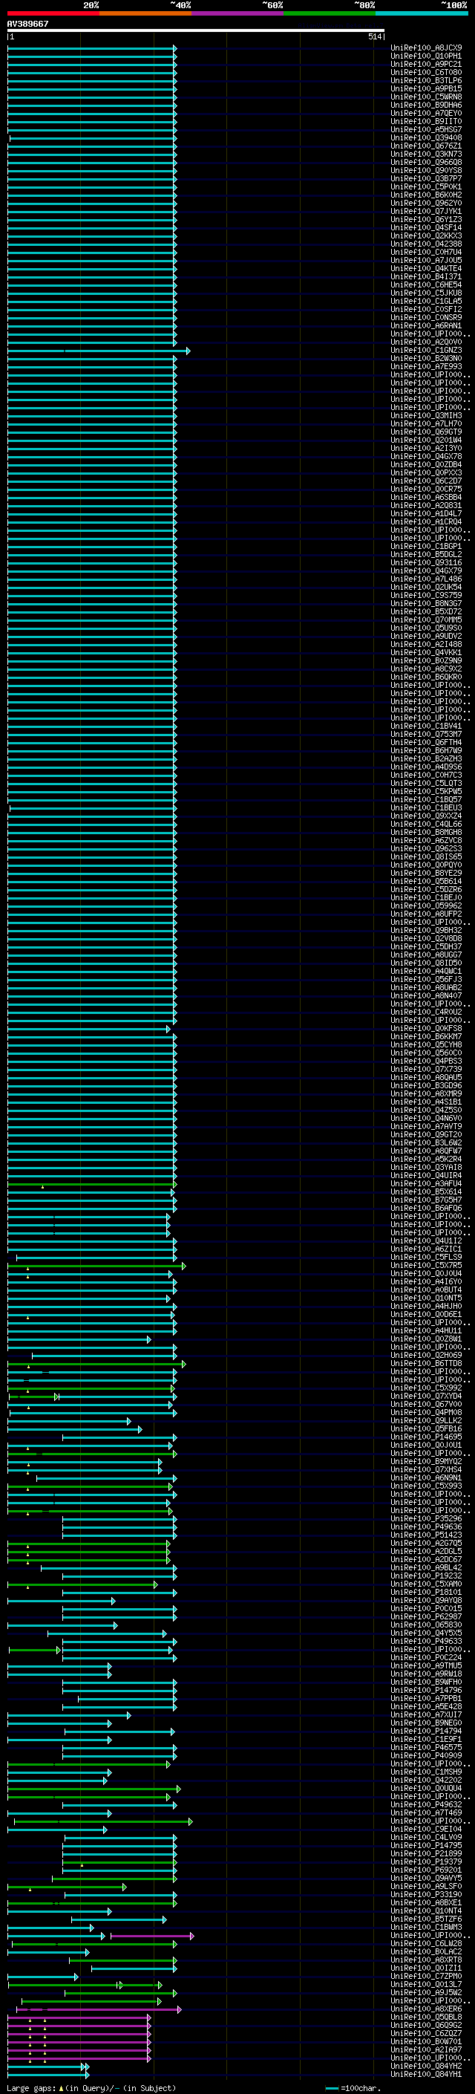
Task: Click the white query length bar
Action: click(196, 31)
